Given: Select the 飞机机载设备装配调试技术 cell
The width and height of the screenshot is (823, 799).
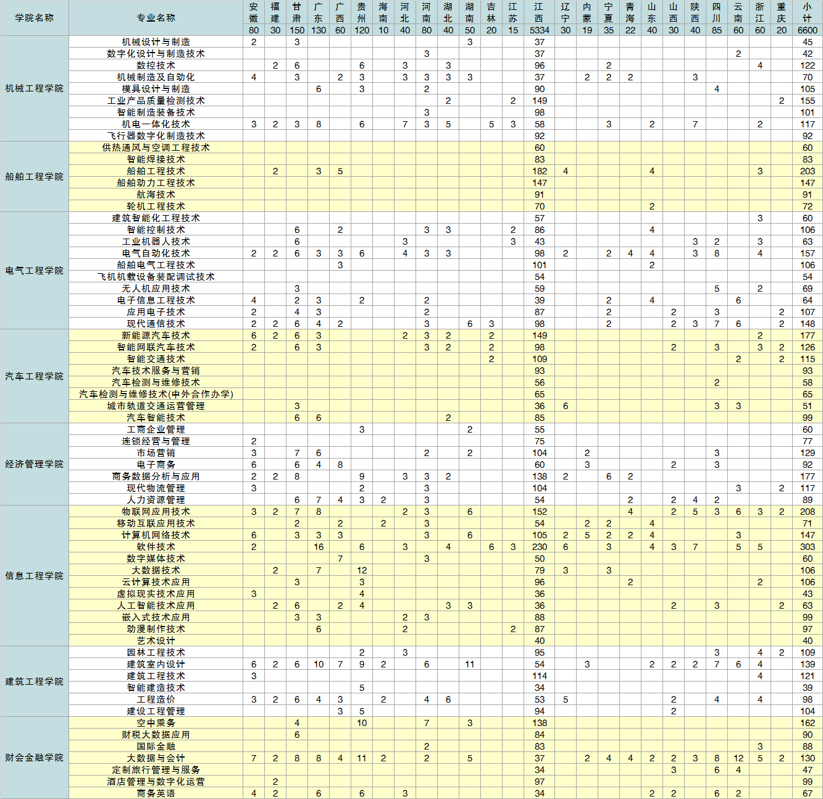Looking at the screenshot, I should click(156, 277).
